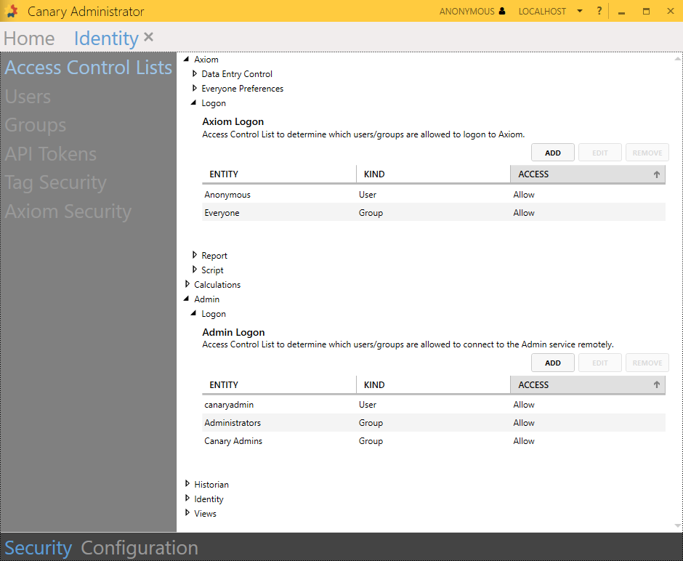This screenshot has height=561, width=683.
Task: Select Users in the left sidebar
Action: (x=28, y=97)
